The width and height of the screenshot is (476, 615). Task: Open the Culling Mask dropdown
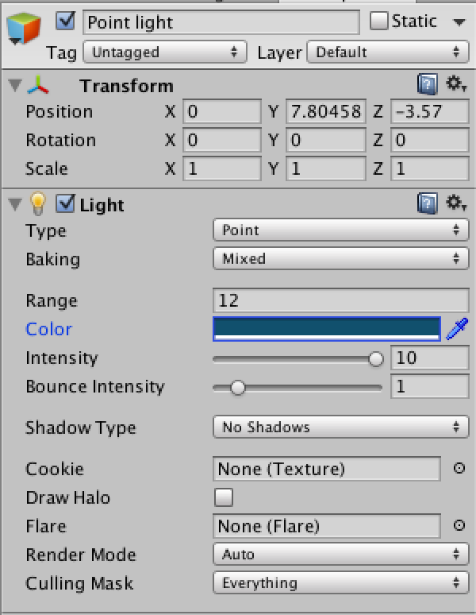click(341, 583)
